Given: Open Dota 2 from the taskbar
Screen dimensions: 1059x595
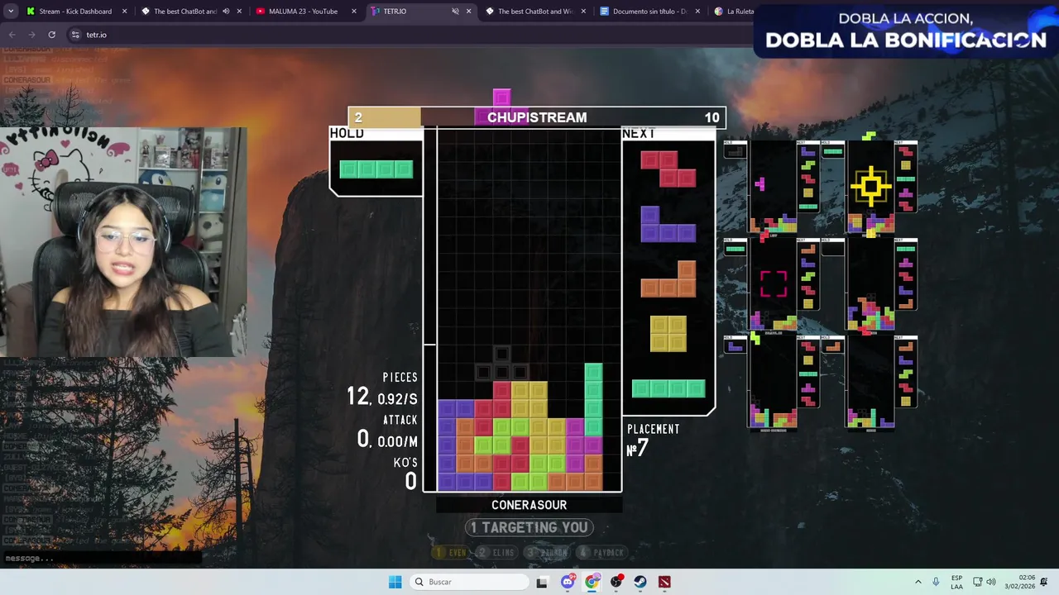Looking at the screenshot, I should click(664, 582).
